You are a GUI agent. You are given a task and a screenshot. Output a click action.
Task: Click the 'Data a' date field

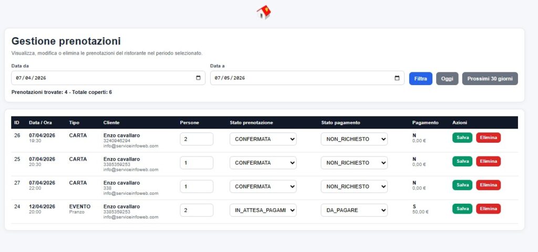pos(299,78)
